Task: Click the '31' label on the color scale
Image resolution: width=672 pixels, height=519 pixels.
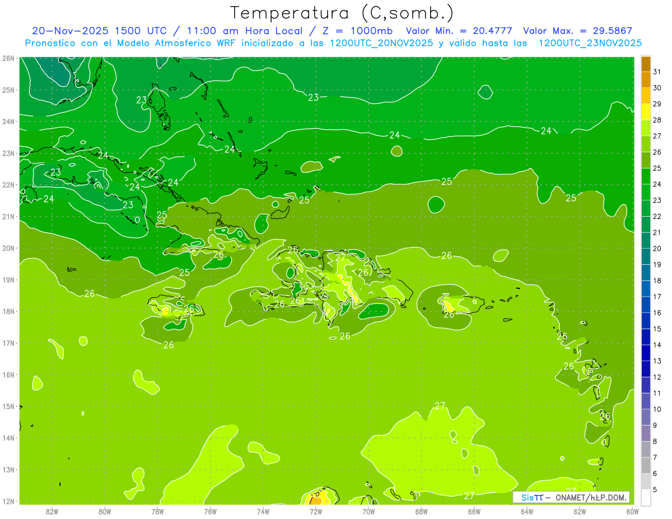Action: click(657, 72)
